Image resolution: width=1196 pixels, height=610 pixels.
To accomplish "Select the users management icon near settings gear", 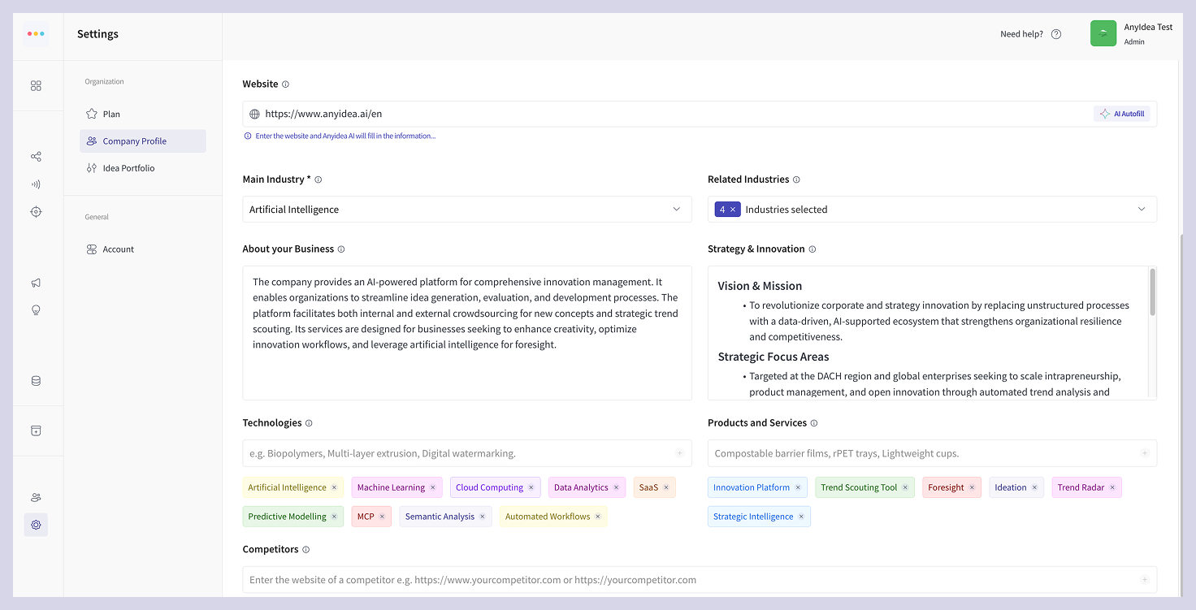I will point(36,496).
